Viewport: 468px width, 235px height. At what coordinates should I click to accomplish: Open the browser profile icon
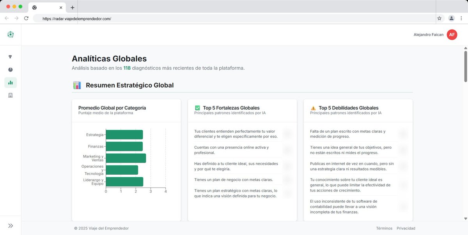[x=451, y=18]
